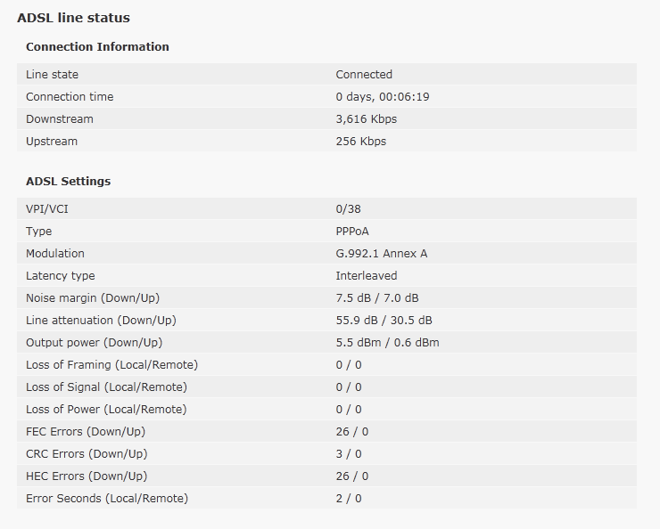Click the FEC Errors value 26 / 0
The width and height of the screenshot is (660, 529).
pos(351,432)
